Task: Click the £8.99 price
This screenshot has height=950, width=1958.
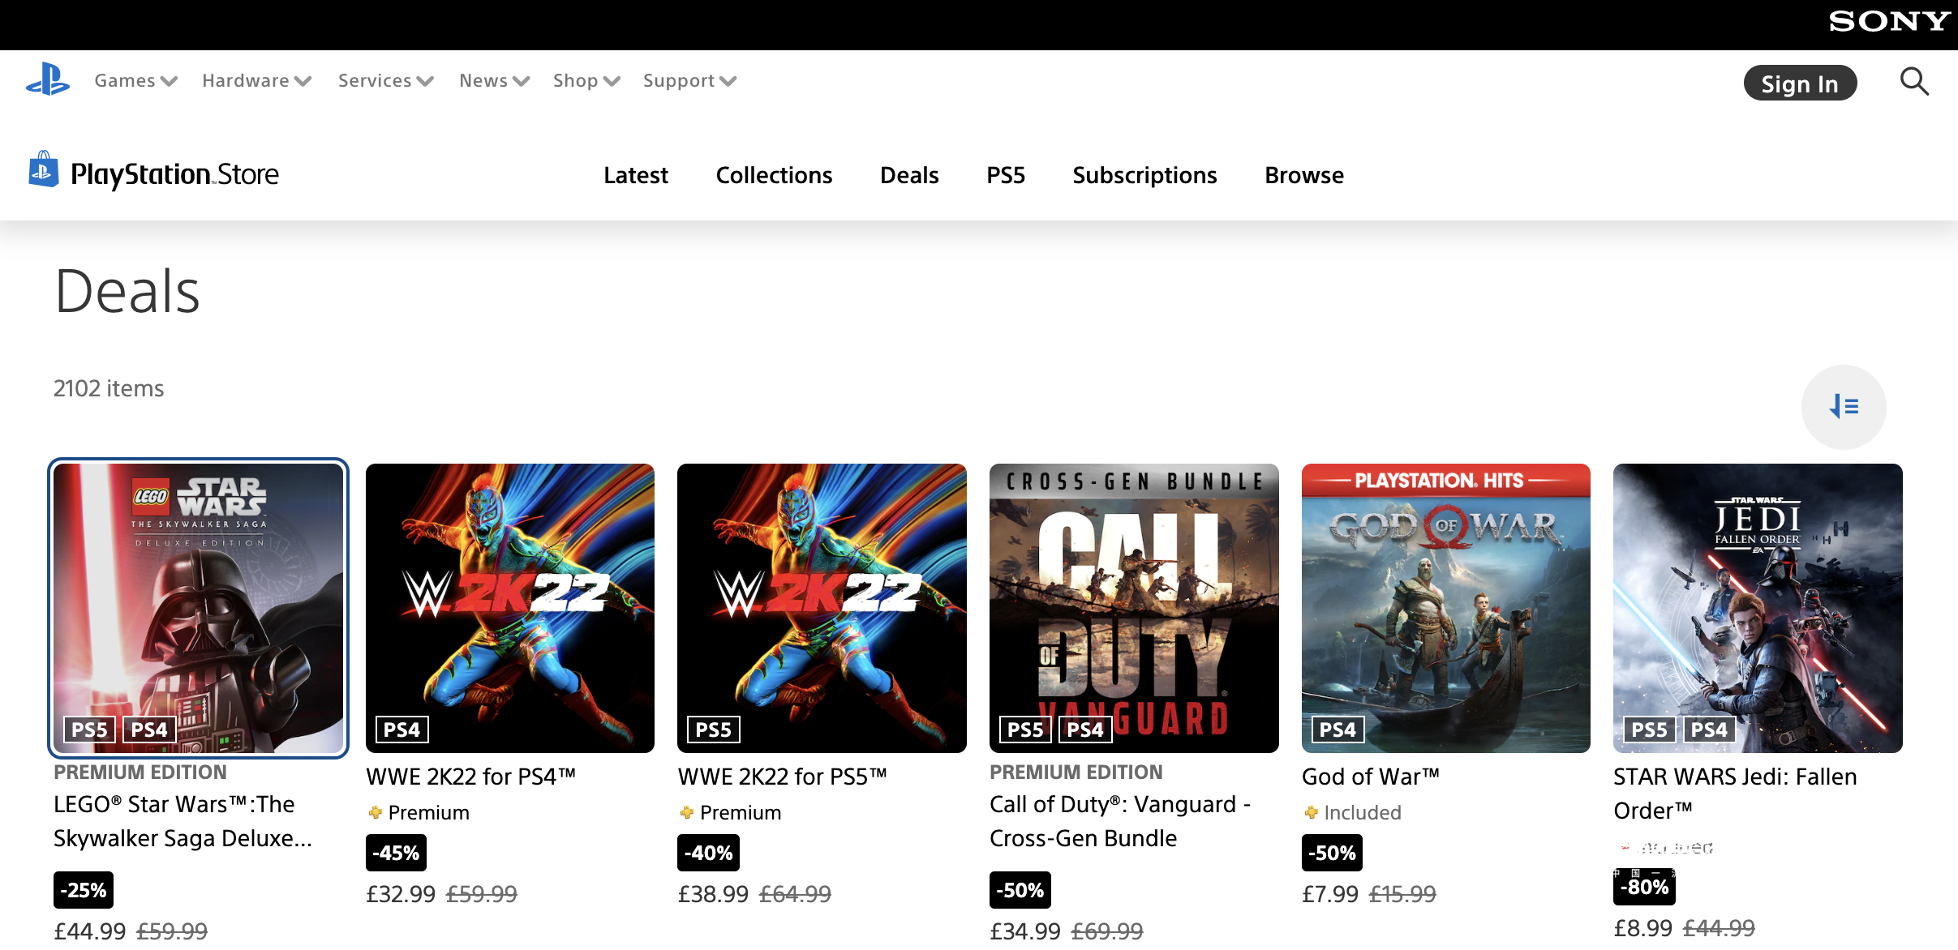Action: pyautogui.click(x=1642, y=928)
